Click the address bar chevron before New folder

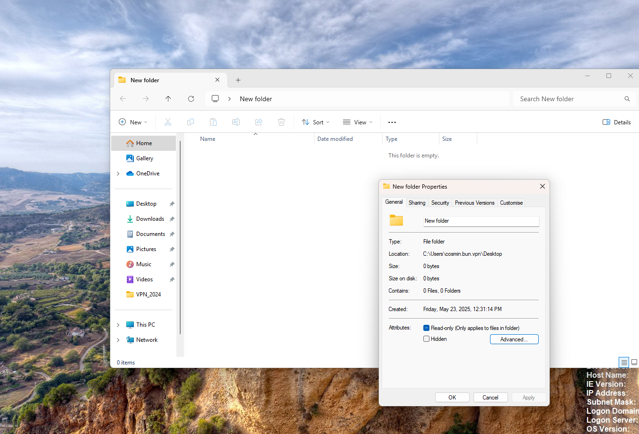coord(229,99)
